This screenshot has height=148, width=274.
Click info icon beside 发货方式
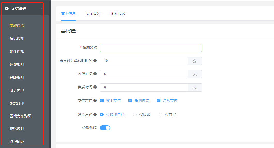click(x=95, y=115)
